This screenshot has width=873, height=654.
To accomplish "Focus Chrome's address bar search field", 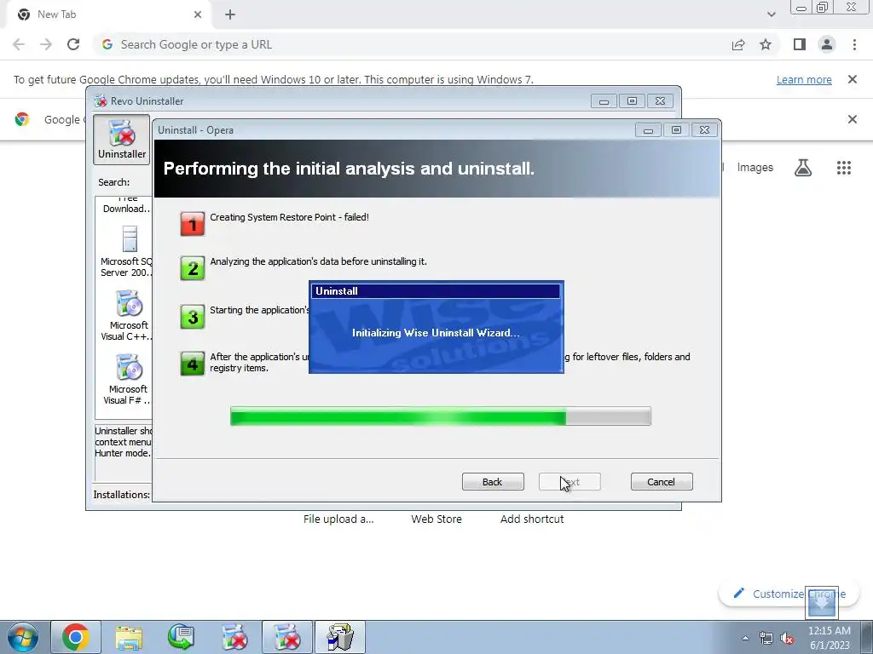I will pyautogui.click(x=412, y=44).
